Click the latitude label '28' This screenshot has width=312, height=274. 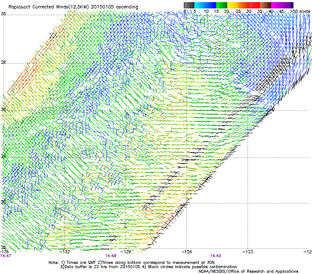click(x=3, y=62)
